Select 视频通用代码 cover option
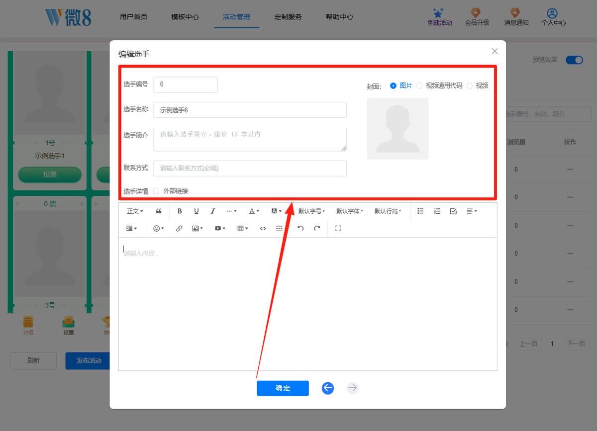The height and width of the screenshot is (431, 597). [x=439, y=86]
